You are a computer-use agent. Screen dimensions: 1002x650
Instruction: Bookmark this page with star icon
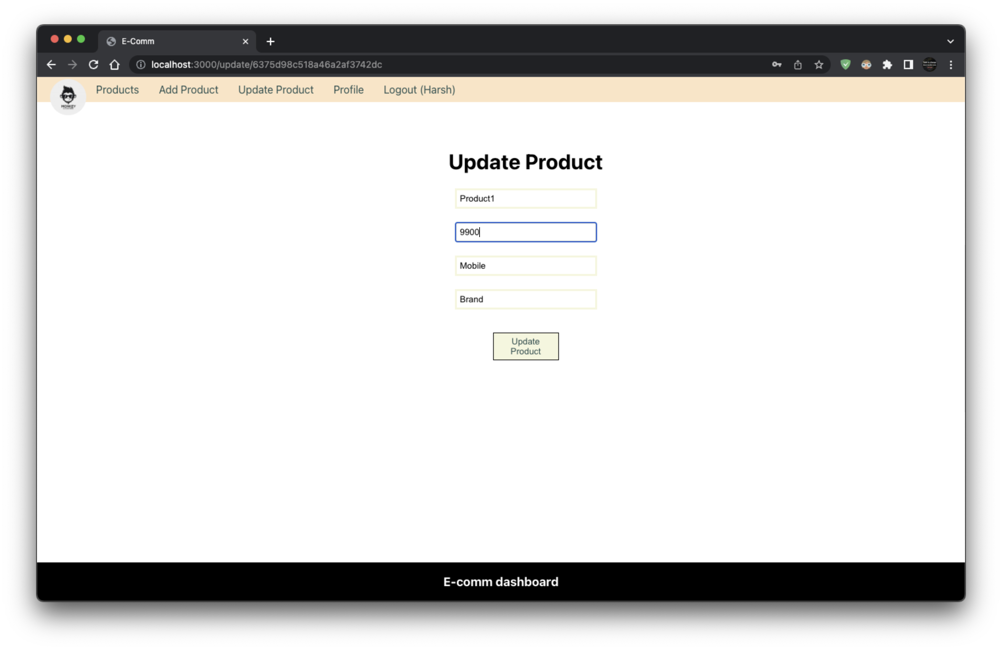819,65
